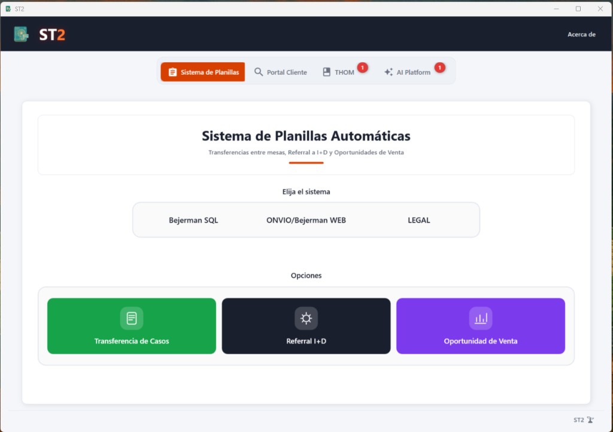Click the ST2 footer text

point(579,420)
